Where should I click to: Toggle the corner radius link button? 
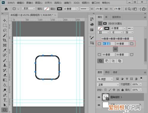point(115,49)
